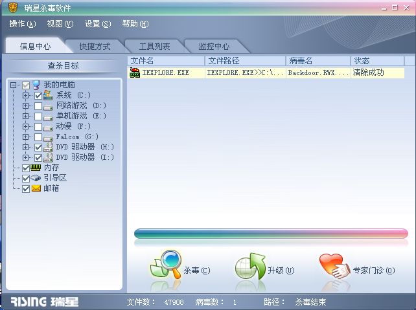Open the 操作(A) menu
416x310 pixels.
point(23,24)
